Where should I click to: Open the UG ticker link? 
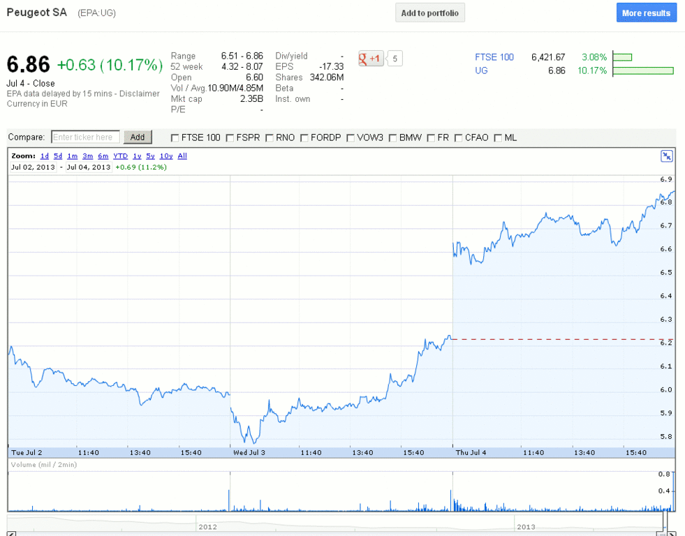click(x=481, y=70)
